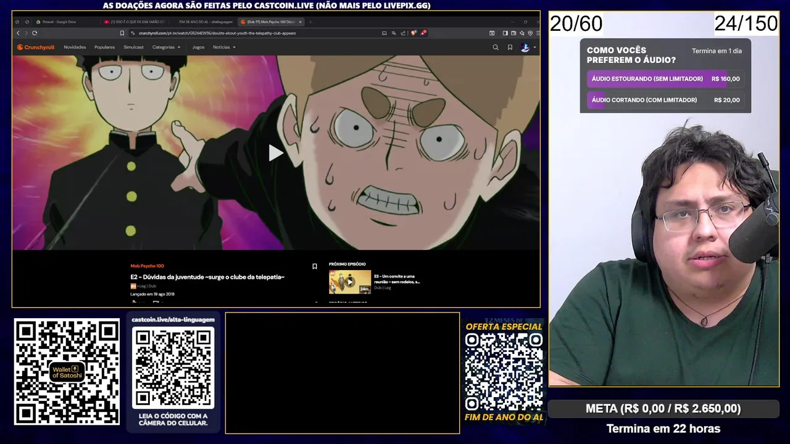Click the Crunchyroll logo

click(x=36, y=47)
